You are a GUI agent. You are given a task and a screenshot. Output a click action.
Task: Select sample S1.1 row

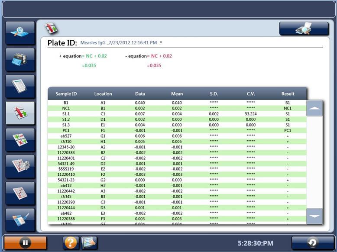pos(177,114)
